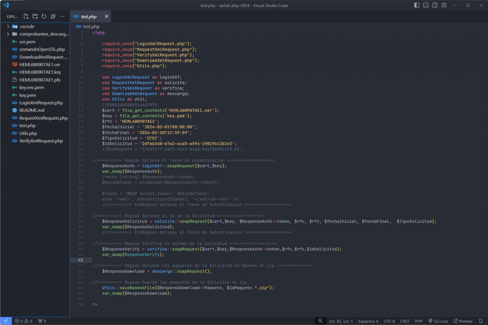Toggle the primary side bar

[x=417, y=5]
